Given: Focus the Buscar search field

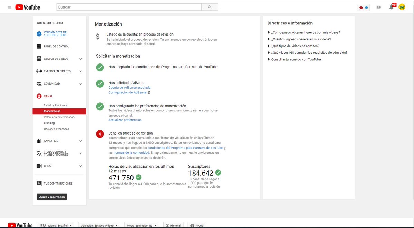Looking at the screenshot, I should (129, 7).
